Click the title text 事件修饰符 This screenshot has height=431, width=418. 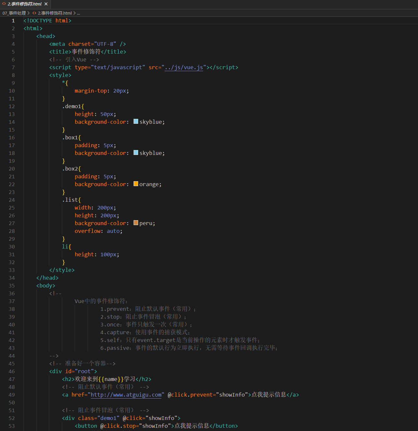(86, 52)
